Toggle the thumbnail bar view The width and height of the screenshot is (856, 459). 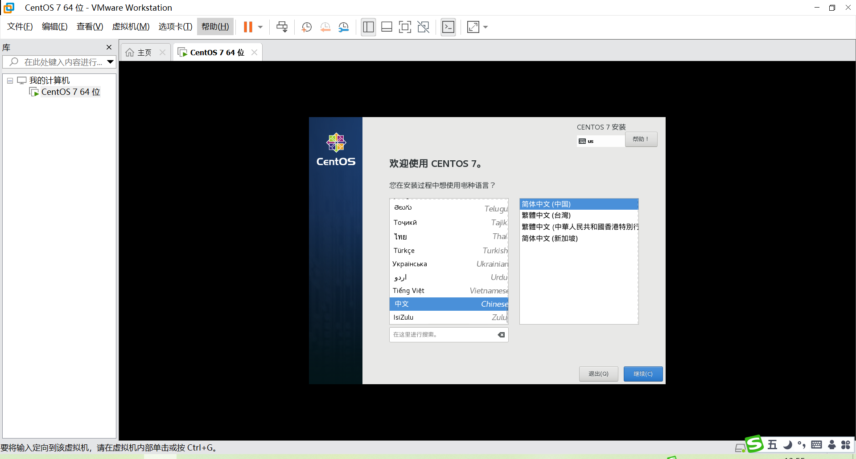387,27
